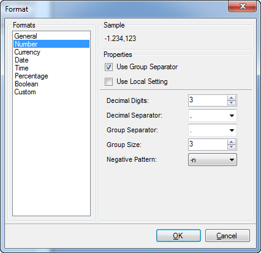Select General format in list
261x253 pixels.
26,36
